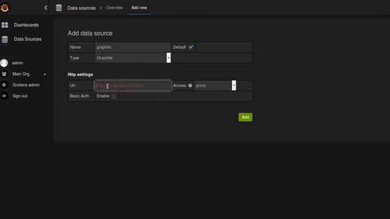The height and width of the screenshot is (219, 390).
Task: Select the Add new tab
Action: coord(139,8)
